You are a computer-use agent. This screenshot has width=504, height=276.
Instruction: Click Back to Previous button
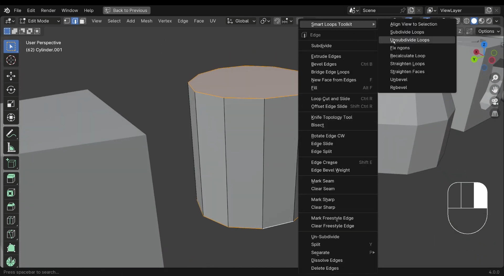point(127,10)
